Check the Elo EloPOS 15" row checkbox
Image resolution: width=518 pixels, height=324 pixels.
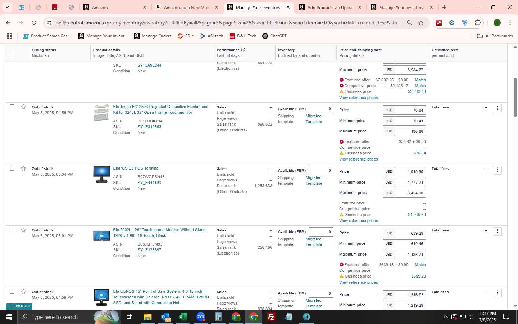[x=12, y=292]
